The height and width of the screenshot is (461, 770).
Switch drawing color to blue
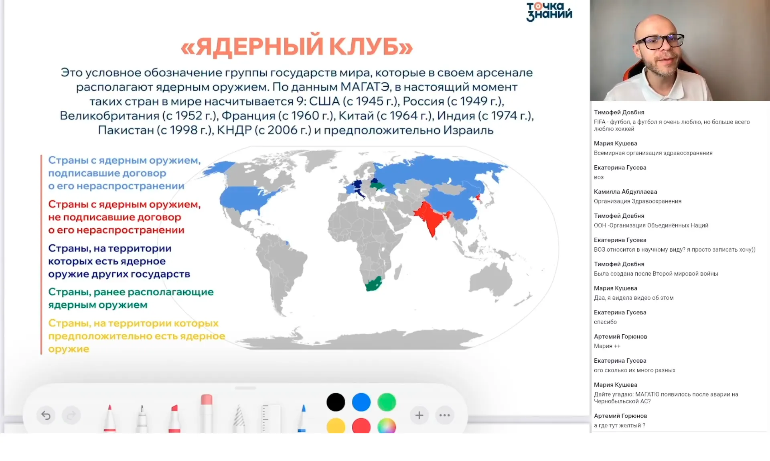click(361, 401)
